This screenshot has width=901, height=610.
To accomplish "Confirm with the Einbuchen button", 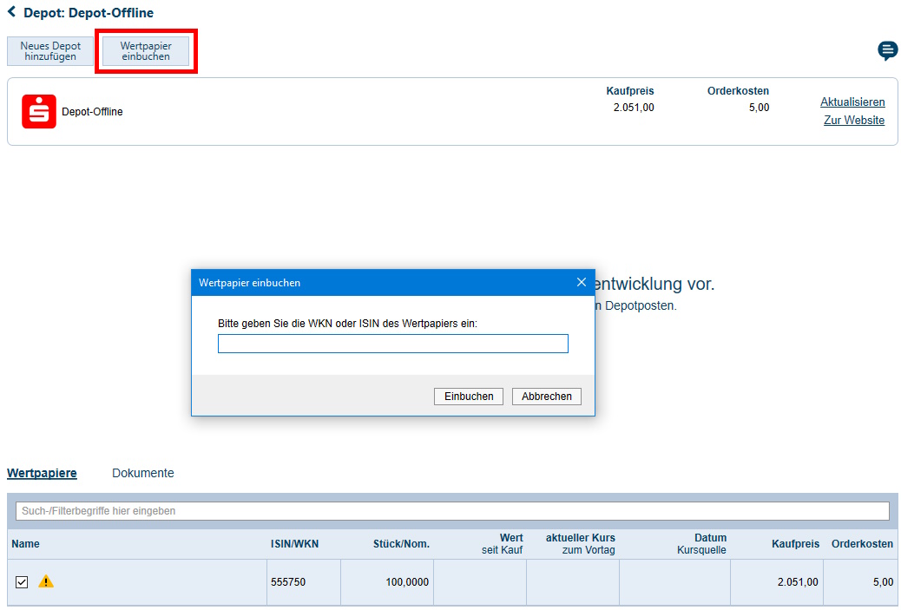I will click(469, 397).
